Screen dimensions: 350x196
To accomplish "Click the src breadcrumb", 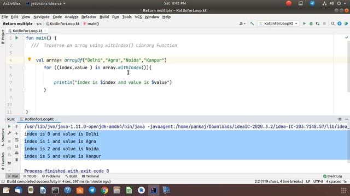I will tap(39, 23).
